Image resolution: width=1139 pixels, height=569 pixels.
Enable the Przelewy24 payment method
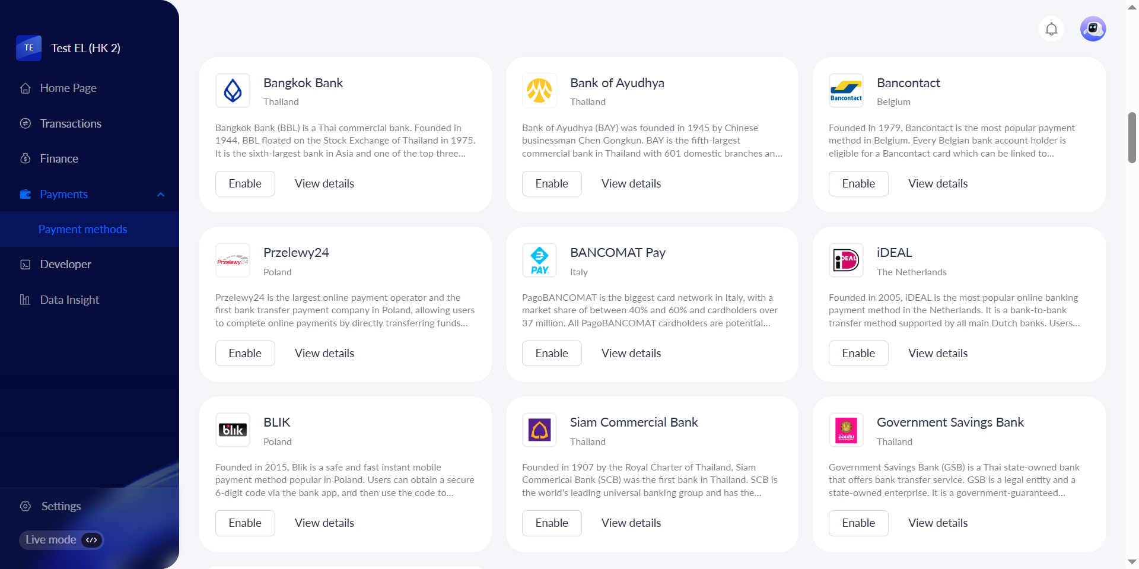(x=245, y=353)
